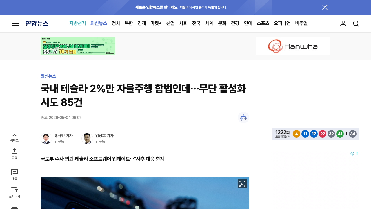Open reporter 홍규빈 기자 profile

(63, 136)
